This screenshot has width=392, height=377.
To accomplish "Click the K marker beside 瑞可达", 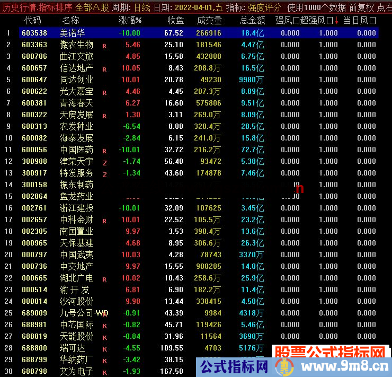I will [x=104, y=349].
